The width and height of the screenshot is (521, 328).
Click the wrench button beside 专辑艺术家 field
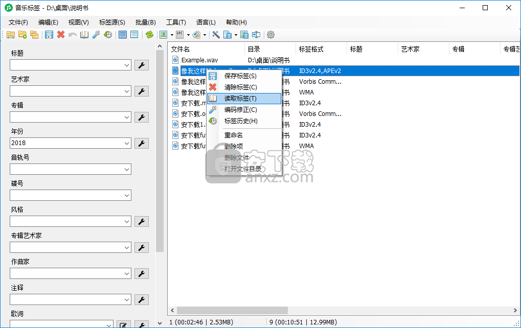tap(142, 247)
